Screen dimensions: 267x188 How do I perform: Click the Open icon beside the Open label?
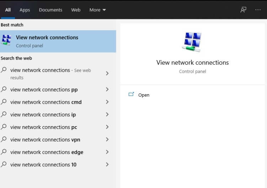(131, 94)
